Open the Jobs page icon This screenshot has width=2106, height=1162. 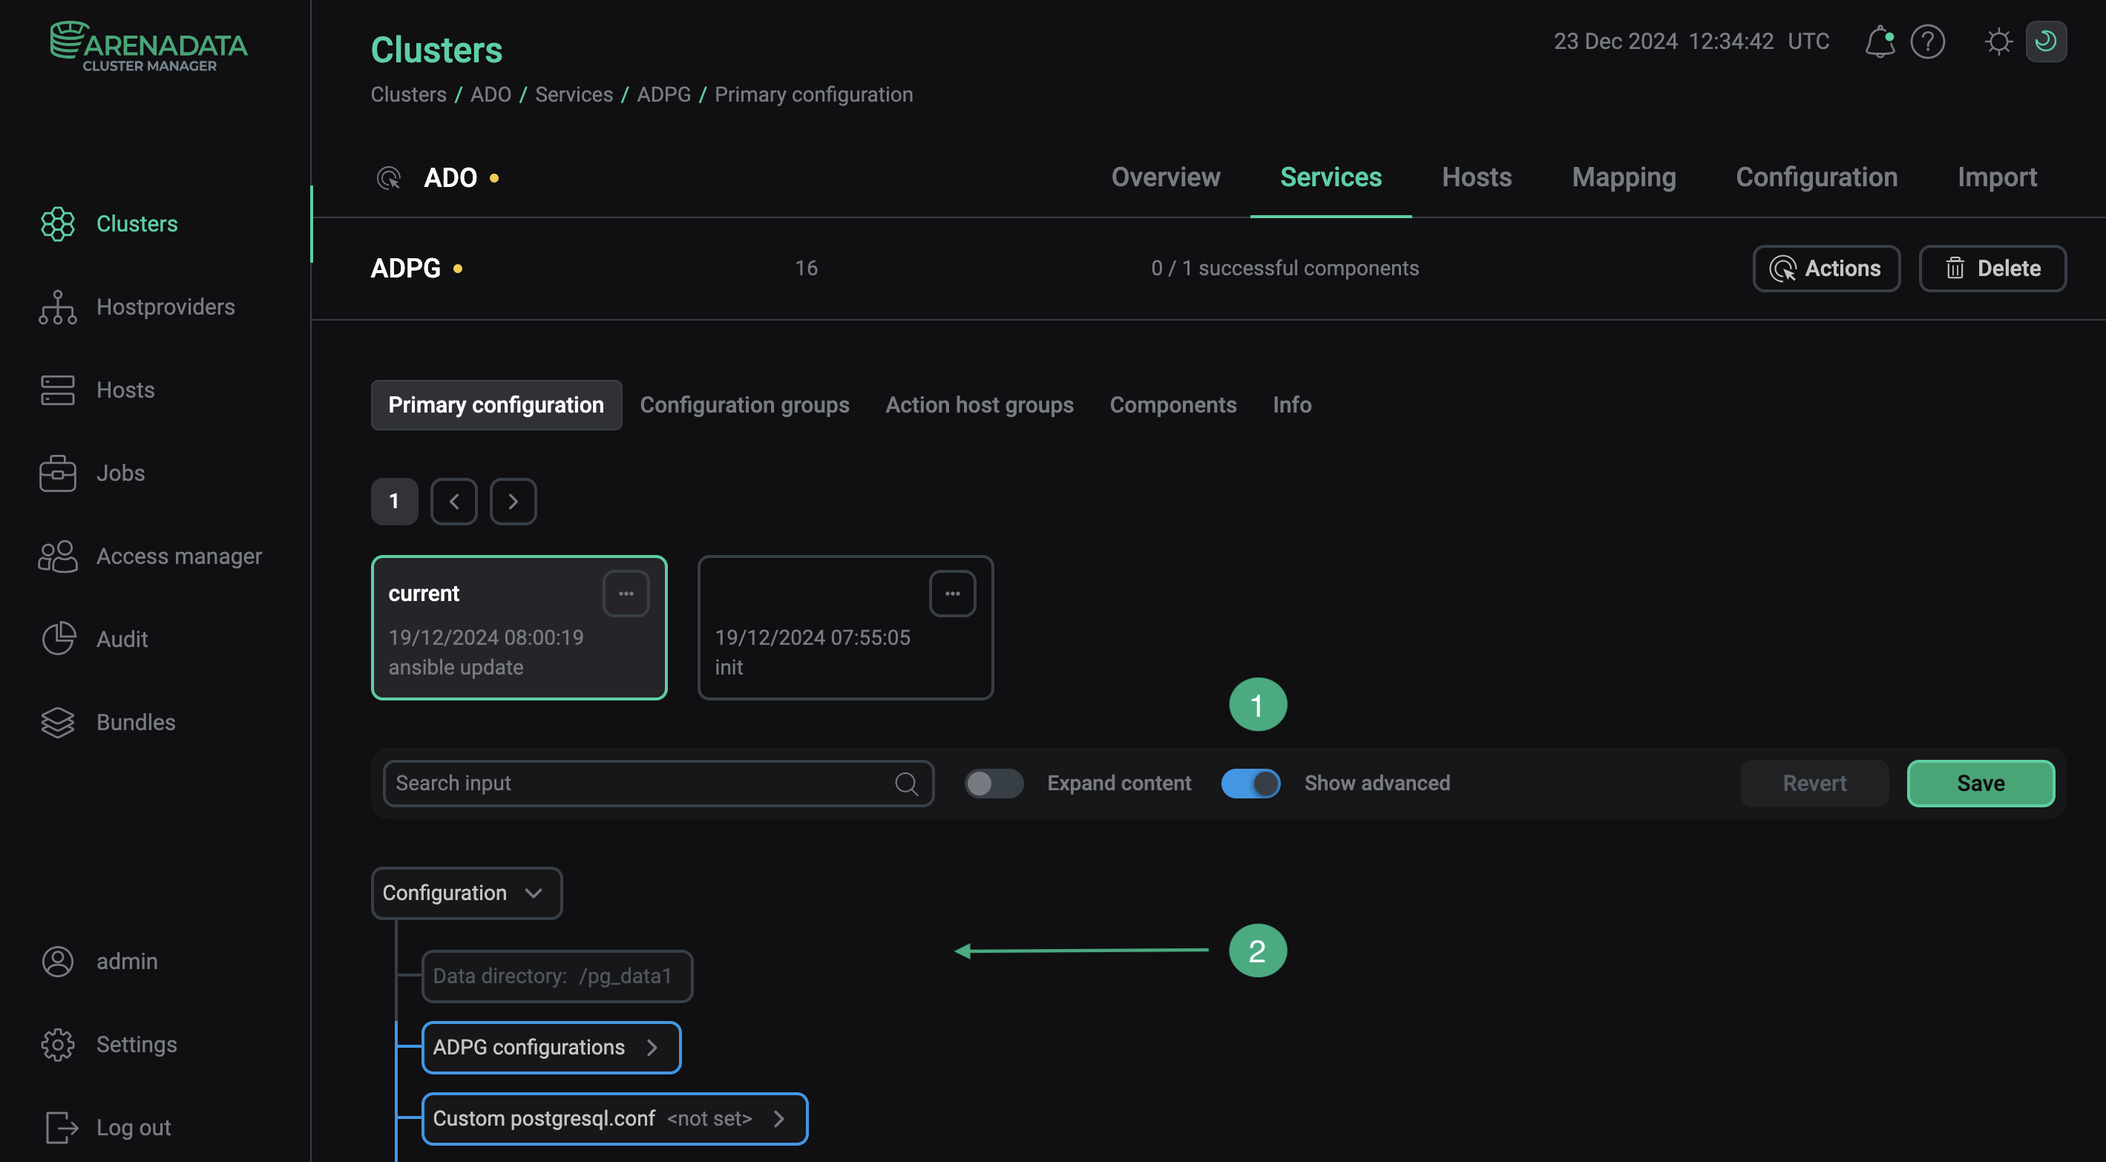point(57,473)
